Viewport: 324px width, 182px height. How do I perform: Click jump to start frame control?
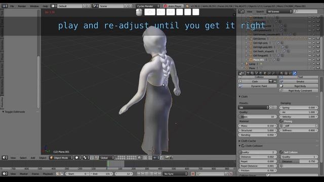point(139,174)
